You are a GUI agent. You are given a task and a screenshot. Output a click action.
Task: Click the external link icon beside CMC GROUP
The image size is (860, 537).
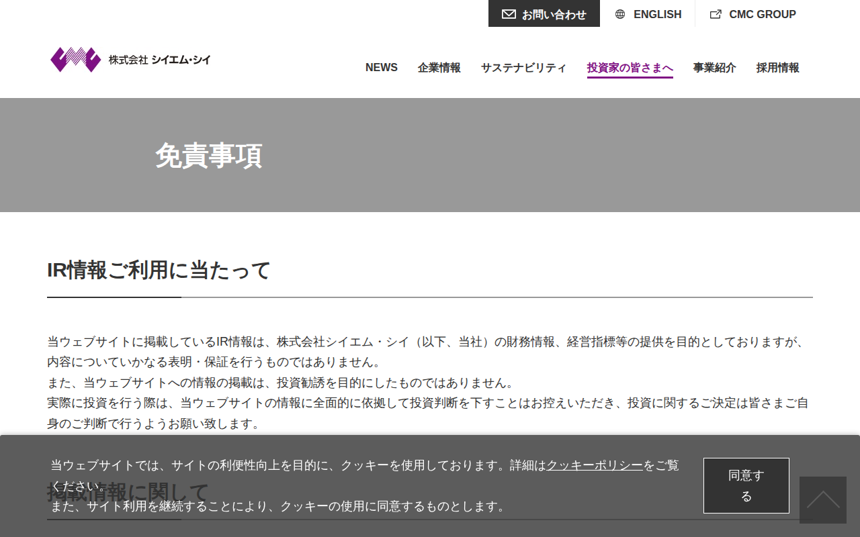point(716,14)
